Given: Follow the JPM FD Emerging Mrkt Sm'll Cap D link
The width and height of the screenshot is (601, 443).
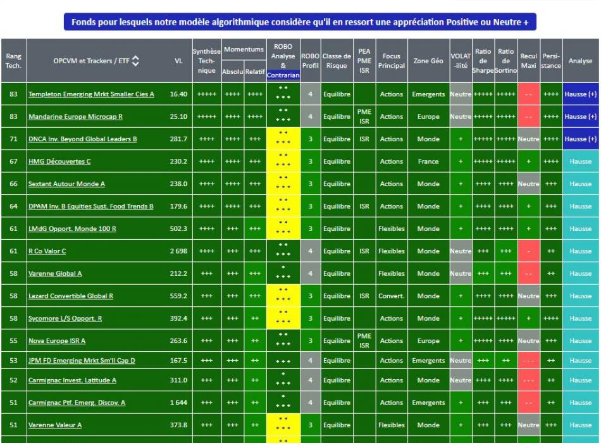Looking at the screenshot, I should tap(82, 361).
